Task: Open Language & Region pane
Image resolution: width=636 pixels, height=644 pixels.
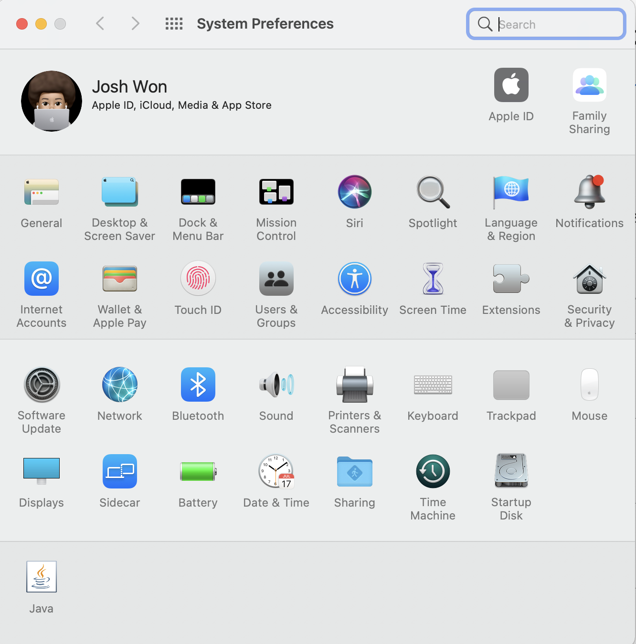Action: [511, 192]
